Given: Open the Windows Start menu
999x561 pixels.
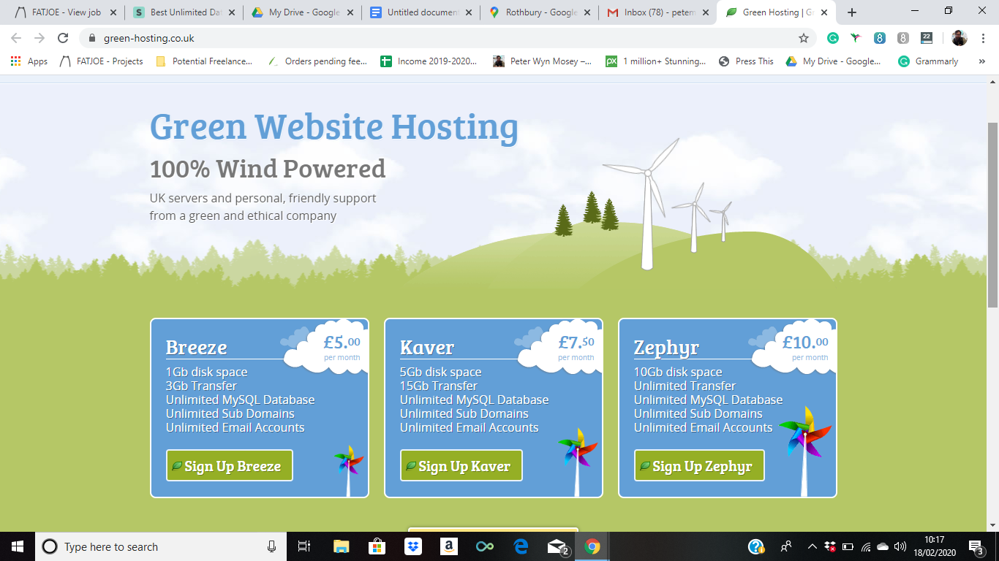Looking at the screenshot, I should pos(18,546).
